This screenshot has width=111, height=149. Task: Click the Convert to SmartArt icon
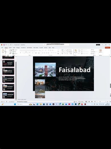(58, 54)
